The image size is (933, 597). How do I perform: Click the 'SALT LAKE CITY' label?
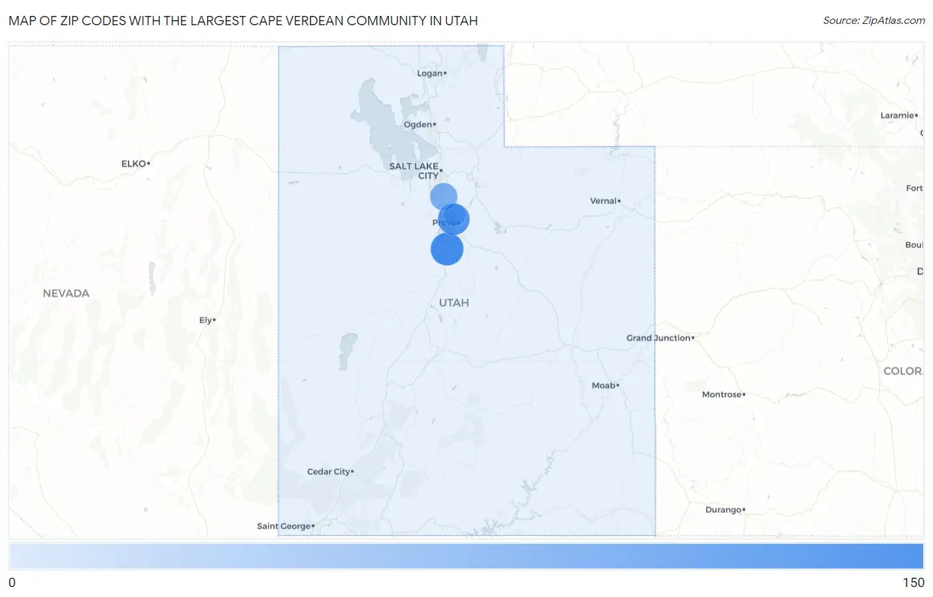click(x=415, y=171)
